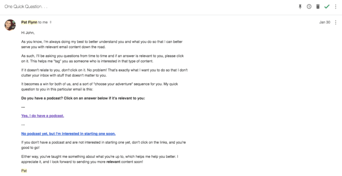Viewport: 342px width, 176px height.
Task: Click the italic "don't" word in the message
Action: tap(65, 70)
